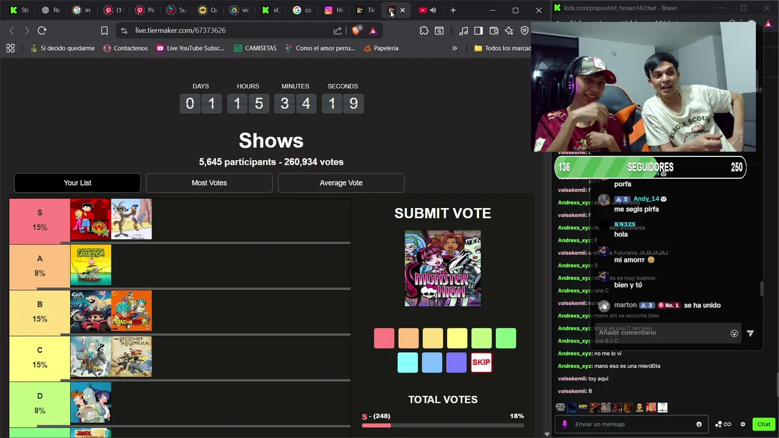The width and height of the screenshot is (779, 438).
Task: Open Brave VPN shield icon
Action: pyautogui.click(x=524, y=30)
